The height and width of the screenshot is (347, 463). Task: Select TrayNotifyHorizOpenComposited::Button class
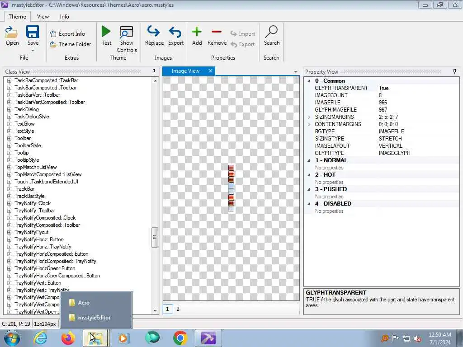(x=57, y=276)
